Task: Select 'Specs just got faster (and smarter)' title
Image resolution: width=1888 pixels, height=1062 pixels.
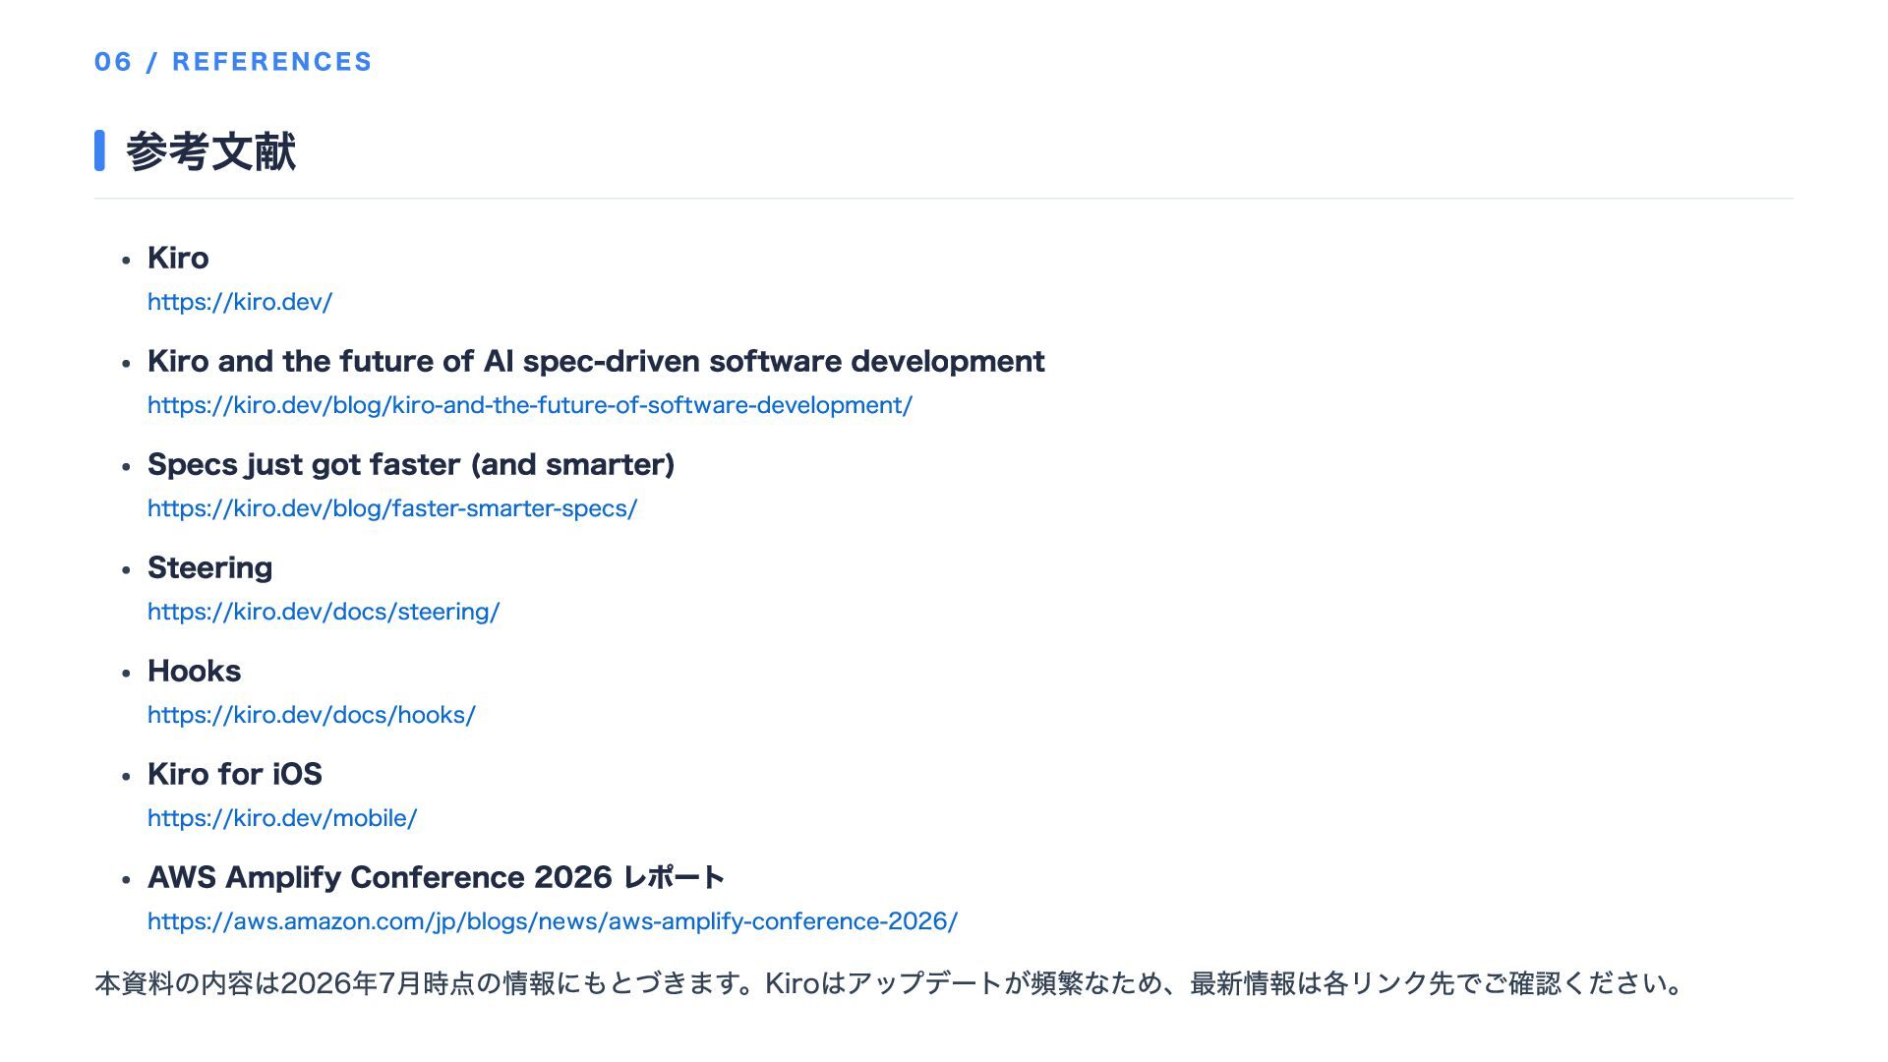Action: (411, 464)
